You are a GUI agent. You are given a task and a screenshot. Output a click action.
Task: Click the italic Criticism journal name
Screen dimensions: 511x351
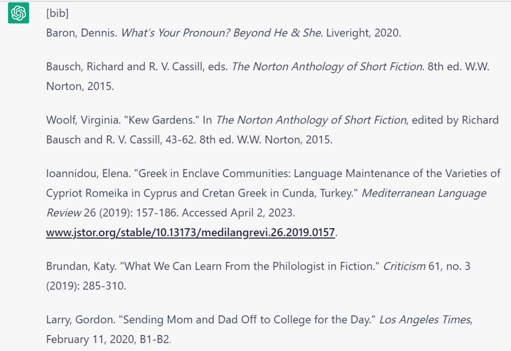point(404,266)
